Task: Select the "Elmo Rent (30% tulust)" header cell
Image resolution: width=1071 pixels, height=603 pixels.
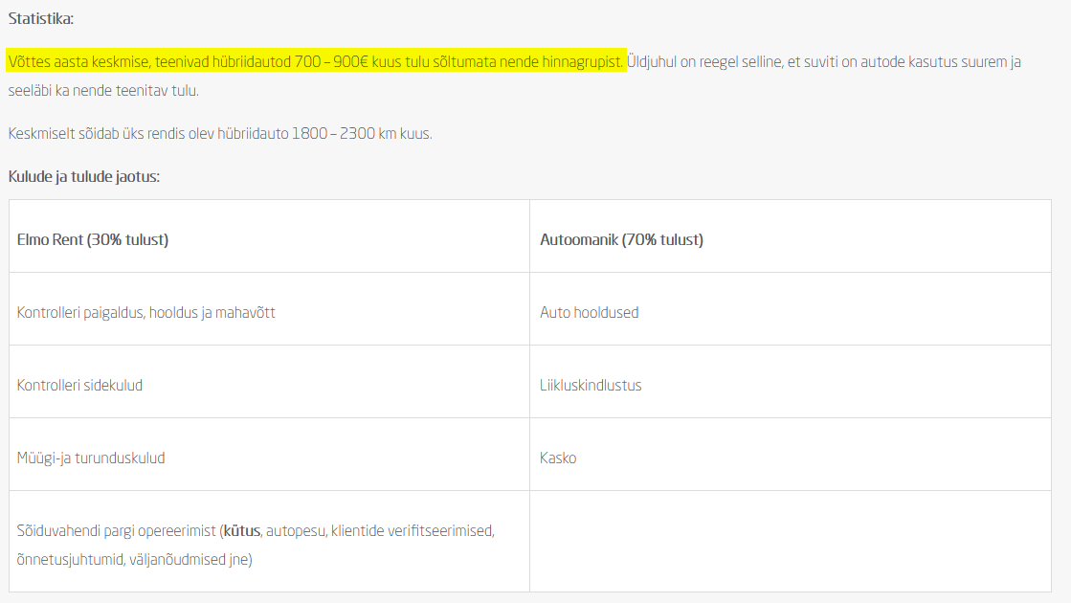Action: (93, 239)
